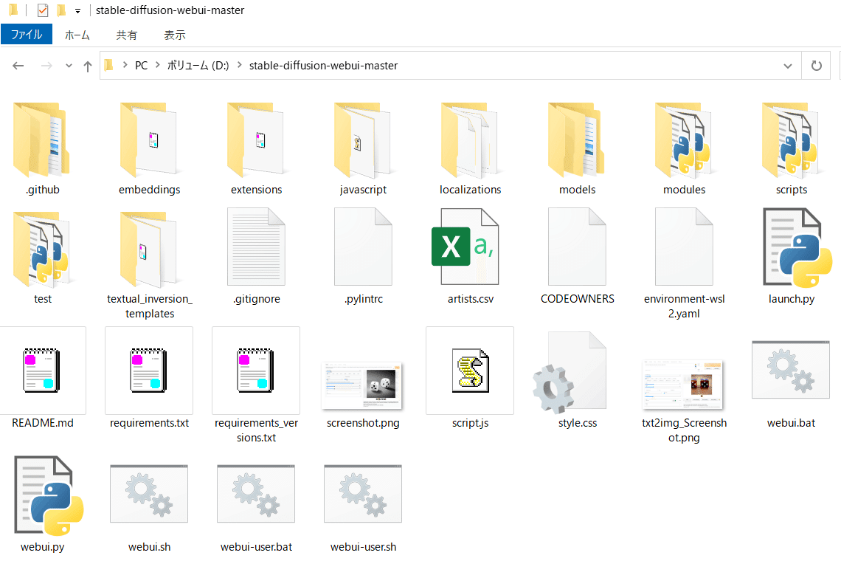Select the screenshot.png thumbnail
Viewport: 841px width, 561px height.
click(363, 386)
